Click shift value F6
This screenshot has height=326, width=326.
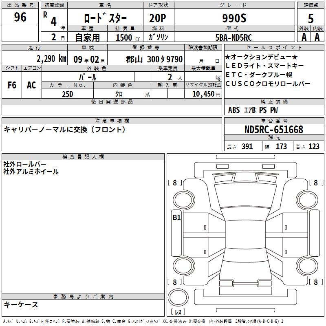tap(12, 85)
